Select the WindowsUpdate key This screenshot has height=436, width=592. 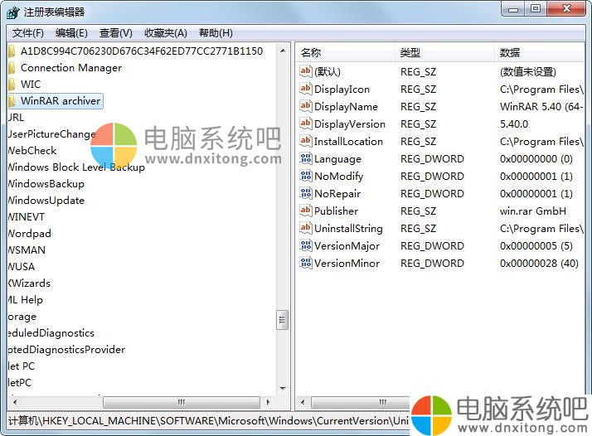[46, 201]
